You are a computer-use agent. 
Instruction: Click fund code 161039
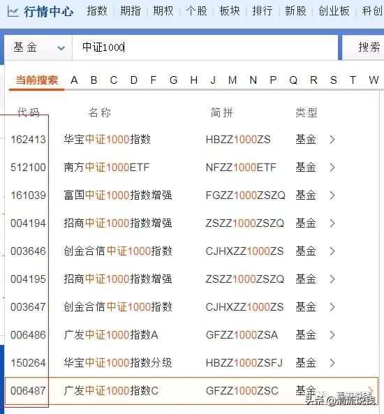click(x=28, y=195)
